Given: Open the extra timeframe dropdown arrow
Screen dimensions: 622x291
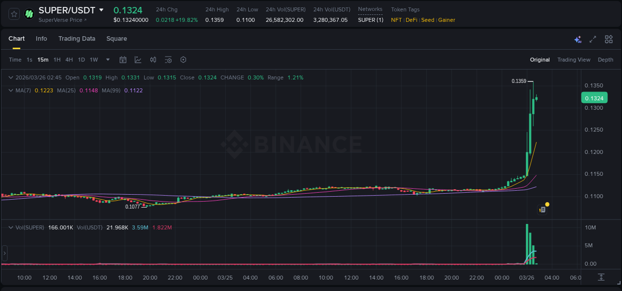Looking at the screenshot, I should tap(107, 59).
